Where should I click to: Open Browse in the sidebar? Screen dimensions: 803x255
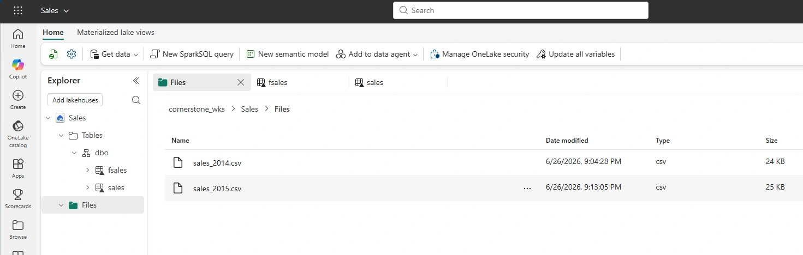[18, 229]
